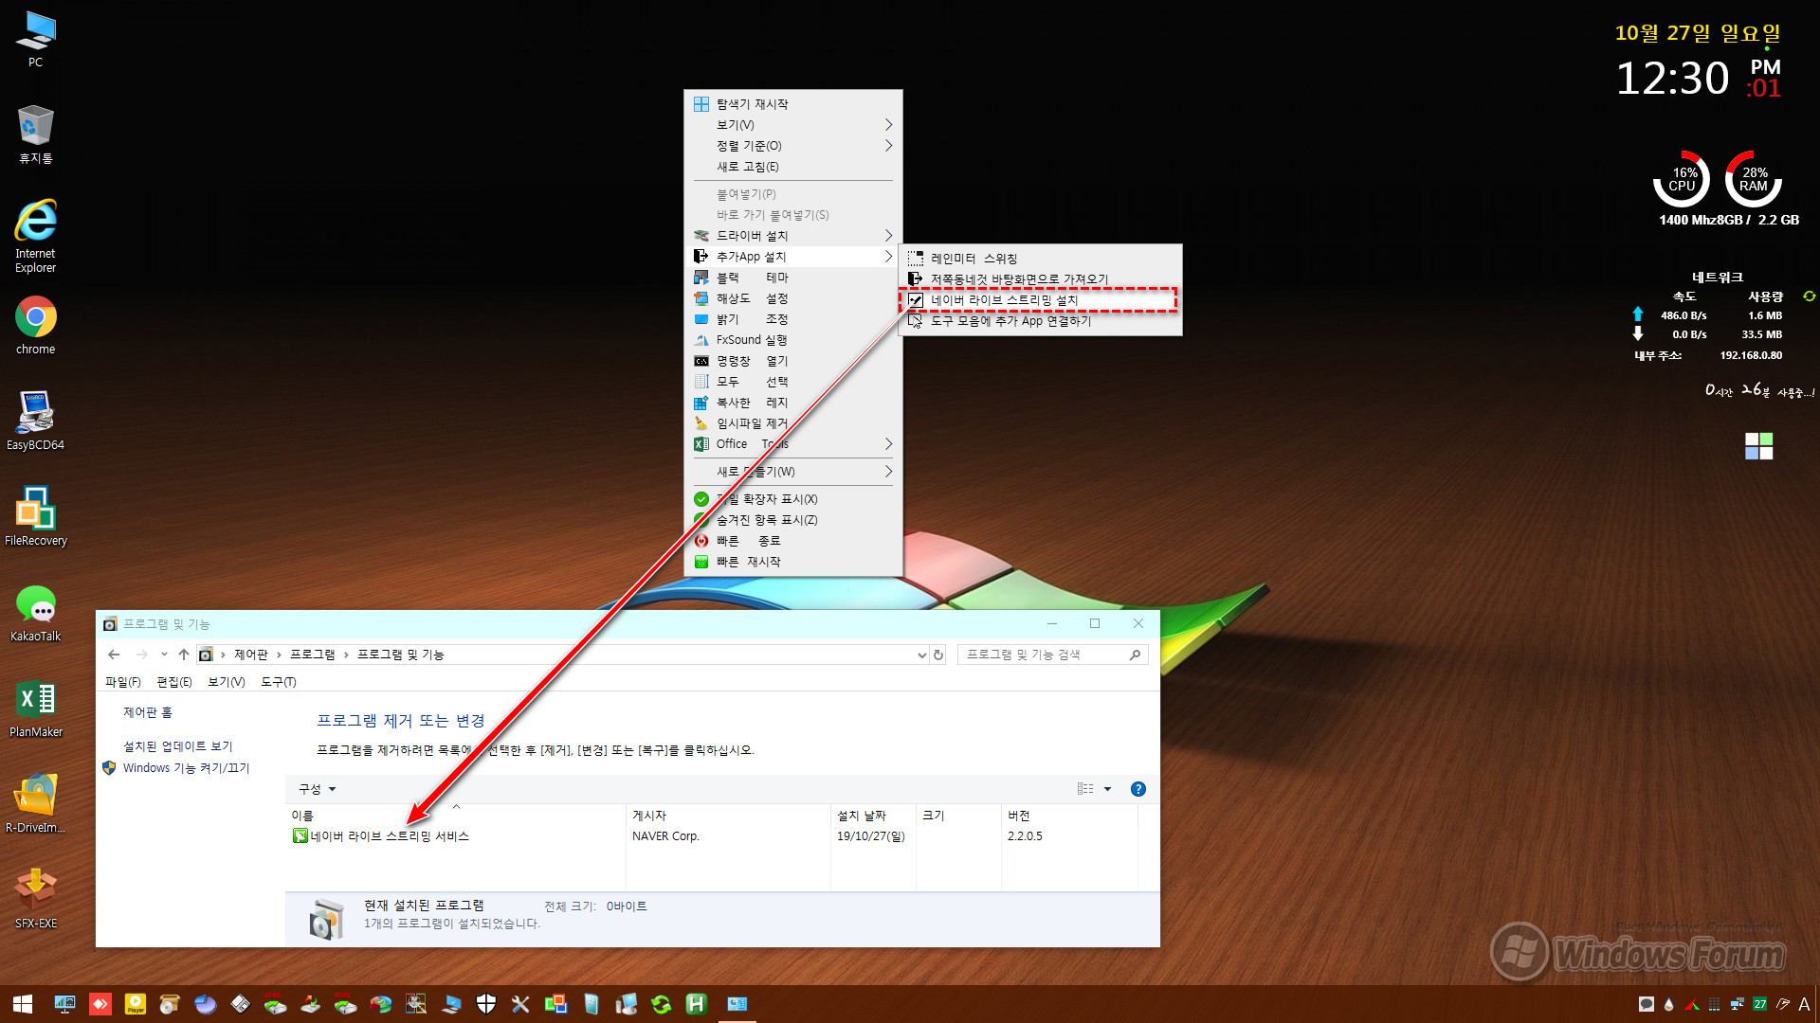
Task: Open the 휴지통 recycle bin icon
Action: [x=35, y=135]
